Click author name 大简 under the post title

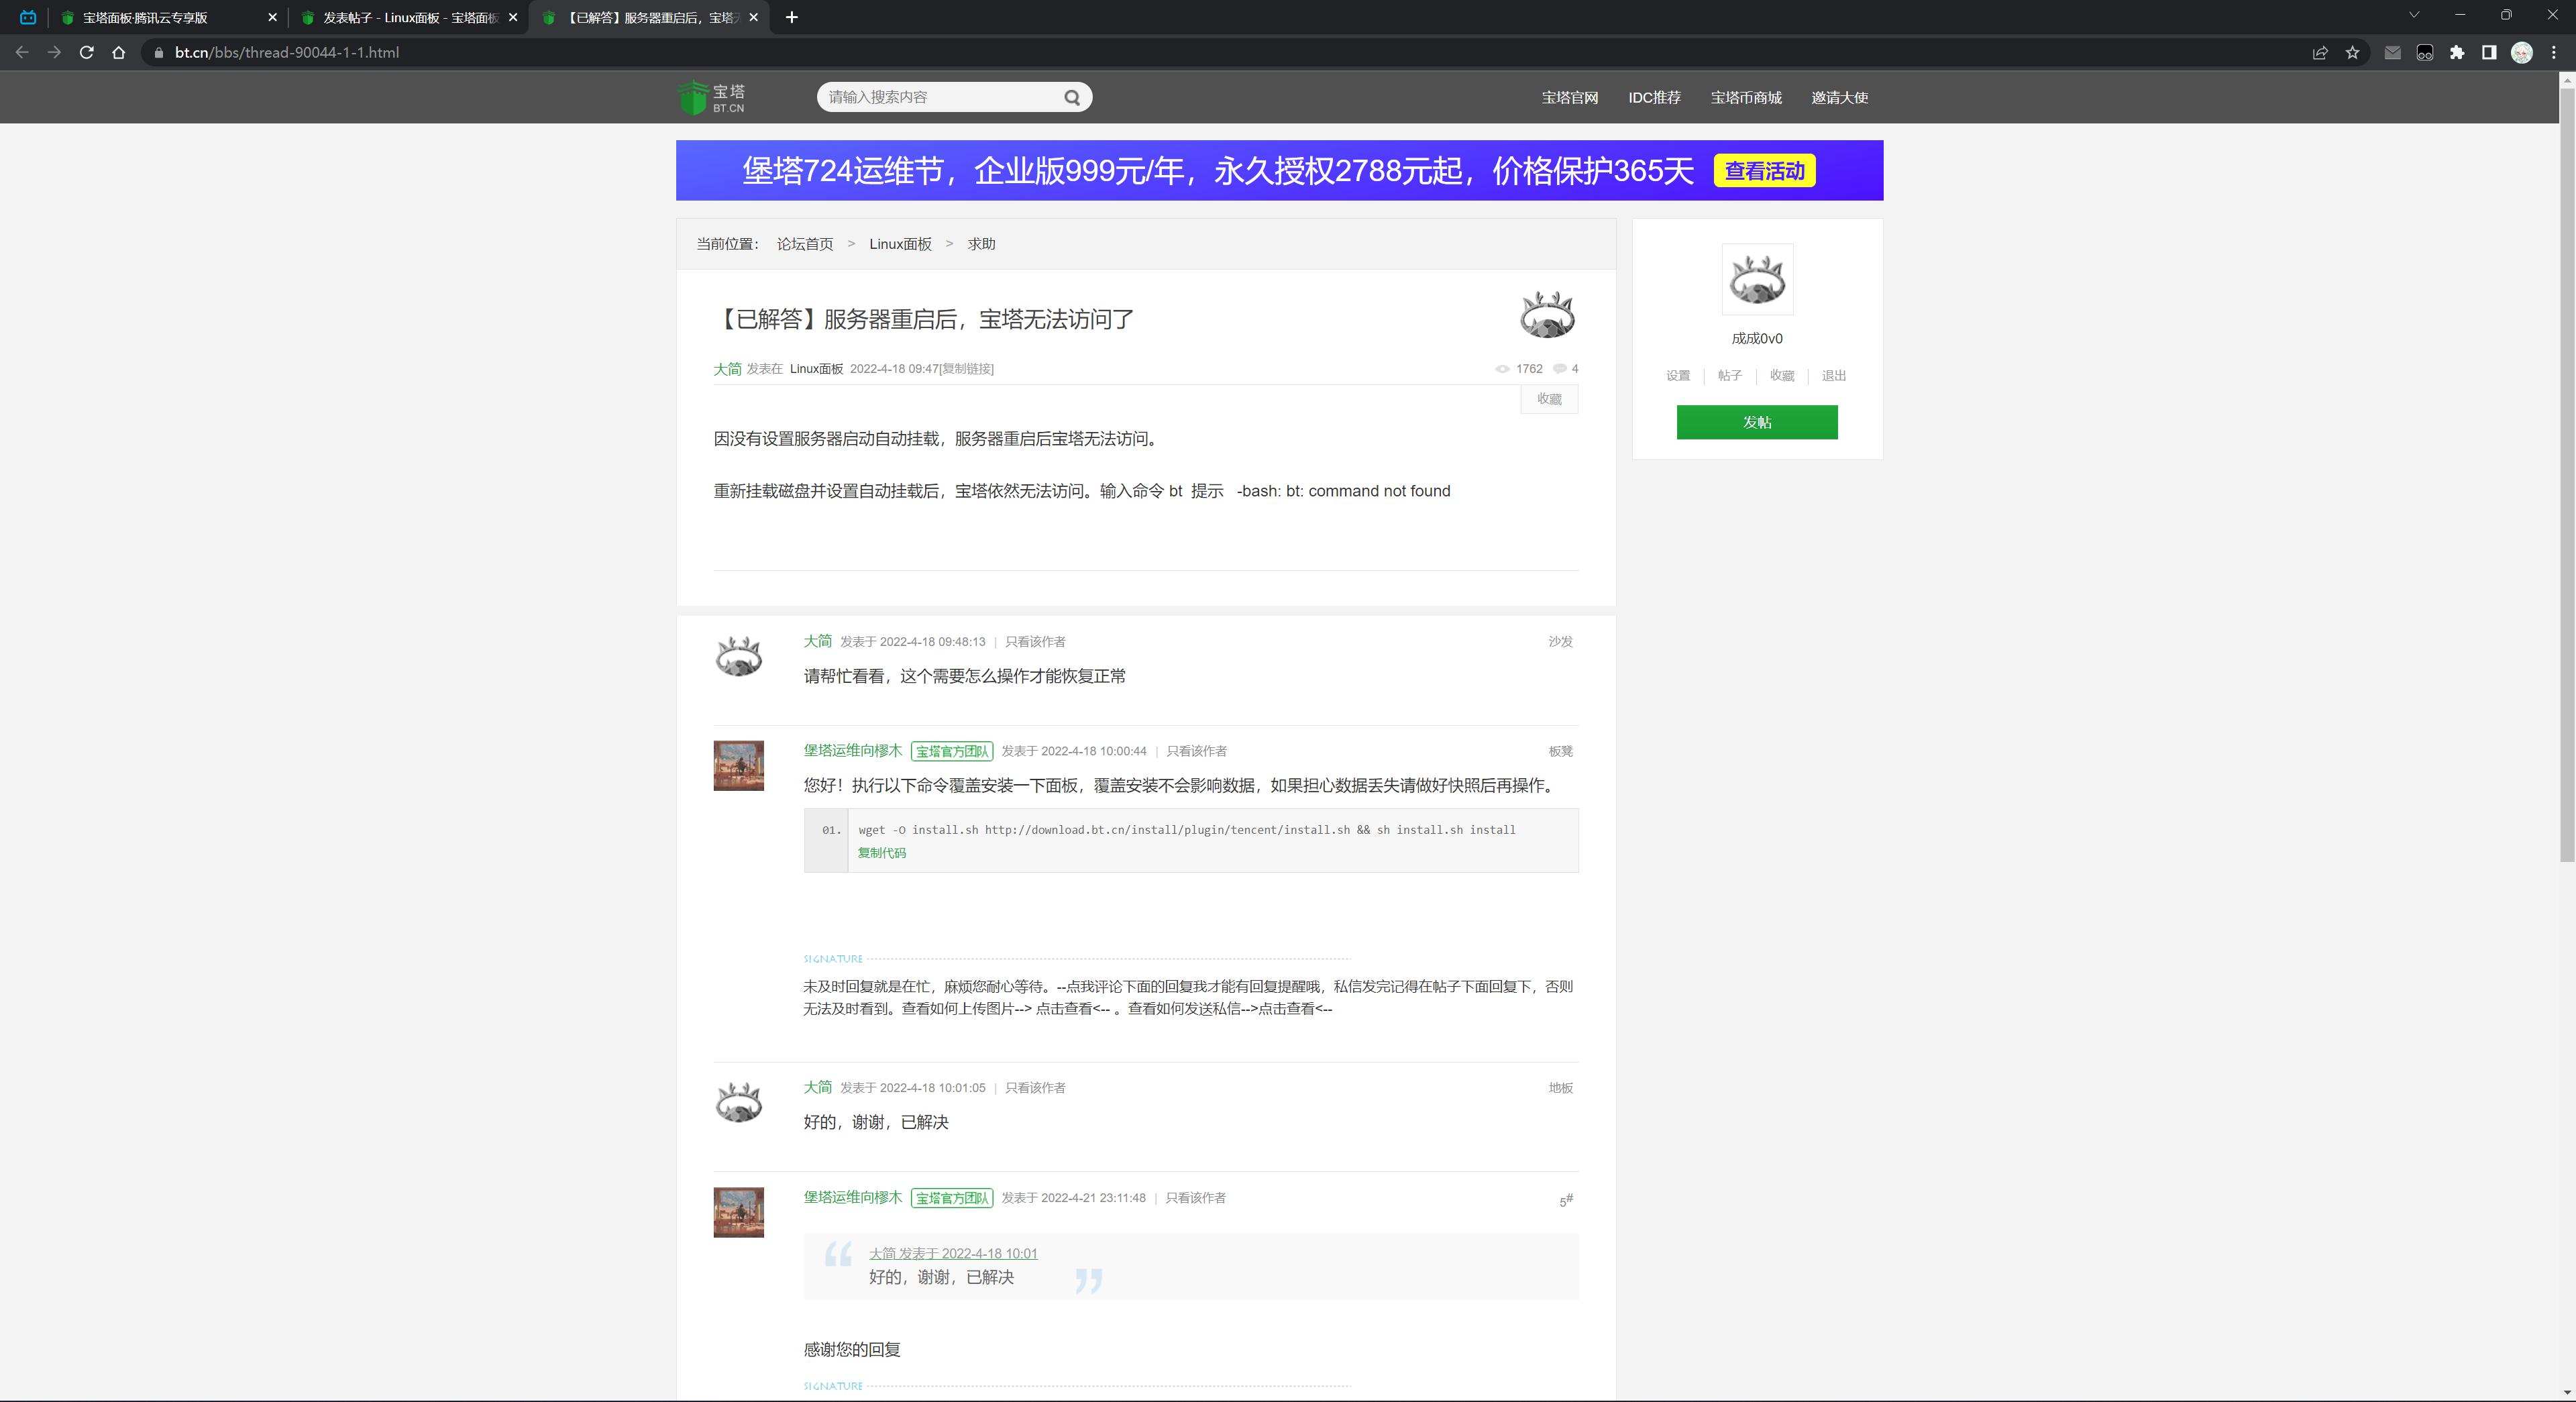(727, 369)
